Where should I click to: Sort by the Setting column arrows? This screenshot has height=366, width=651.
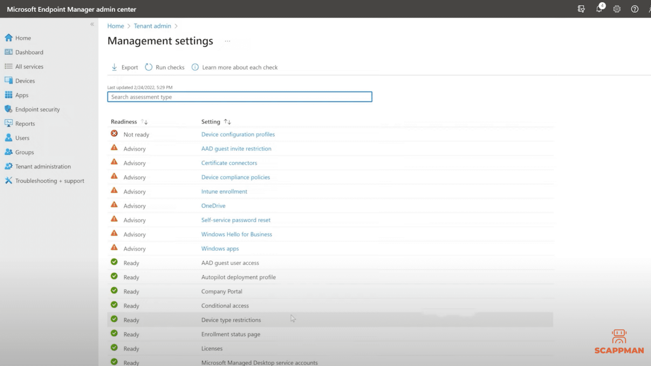point(227,122)
